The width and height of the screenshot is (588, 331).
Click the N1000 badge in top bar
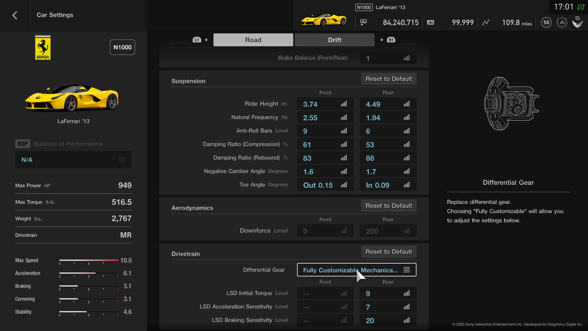(x=364, y=7)
